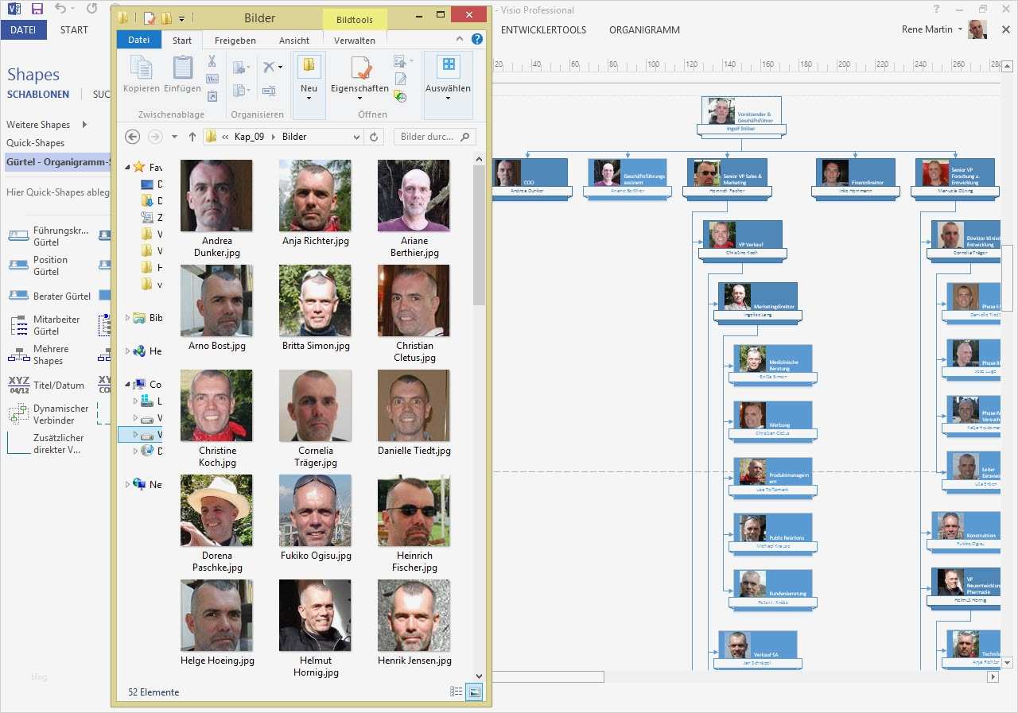This screenshot has width=1018, height=713.
Task: Open the address bar folder dropdown
Action: pyautogui.click(x=357, y=136)
